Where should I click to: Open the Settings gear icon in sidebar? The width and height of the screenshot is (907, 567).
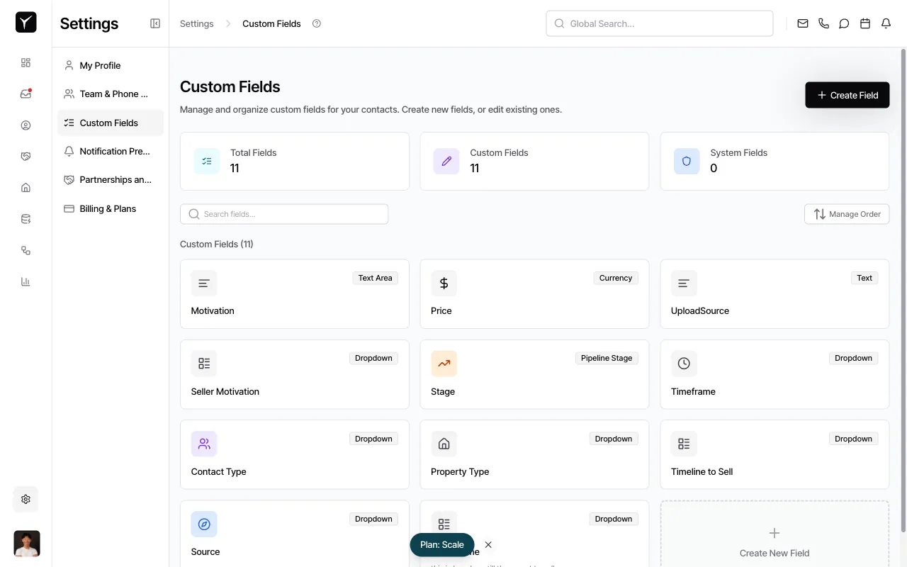(x=26, y=499)
